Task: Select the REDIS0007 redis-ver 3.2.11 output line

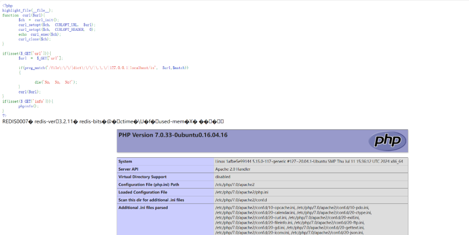Action: click(113, 121)
